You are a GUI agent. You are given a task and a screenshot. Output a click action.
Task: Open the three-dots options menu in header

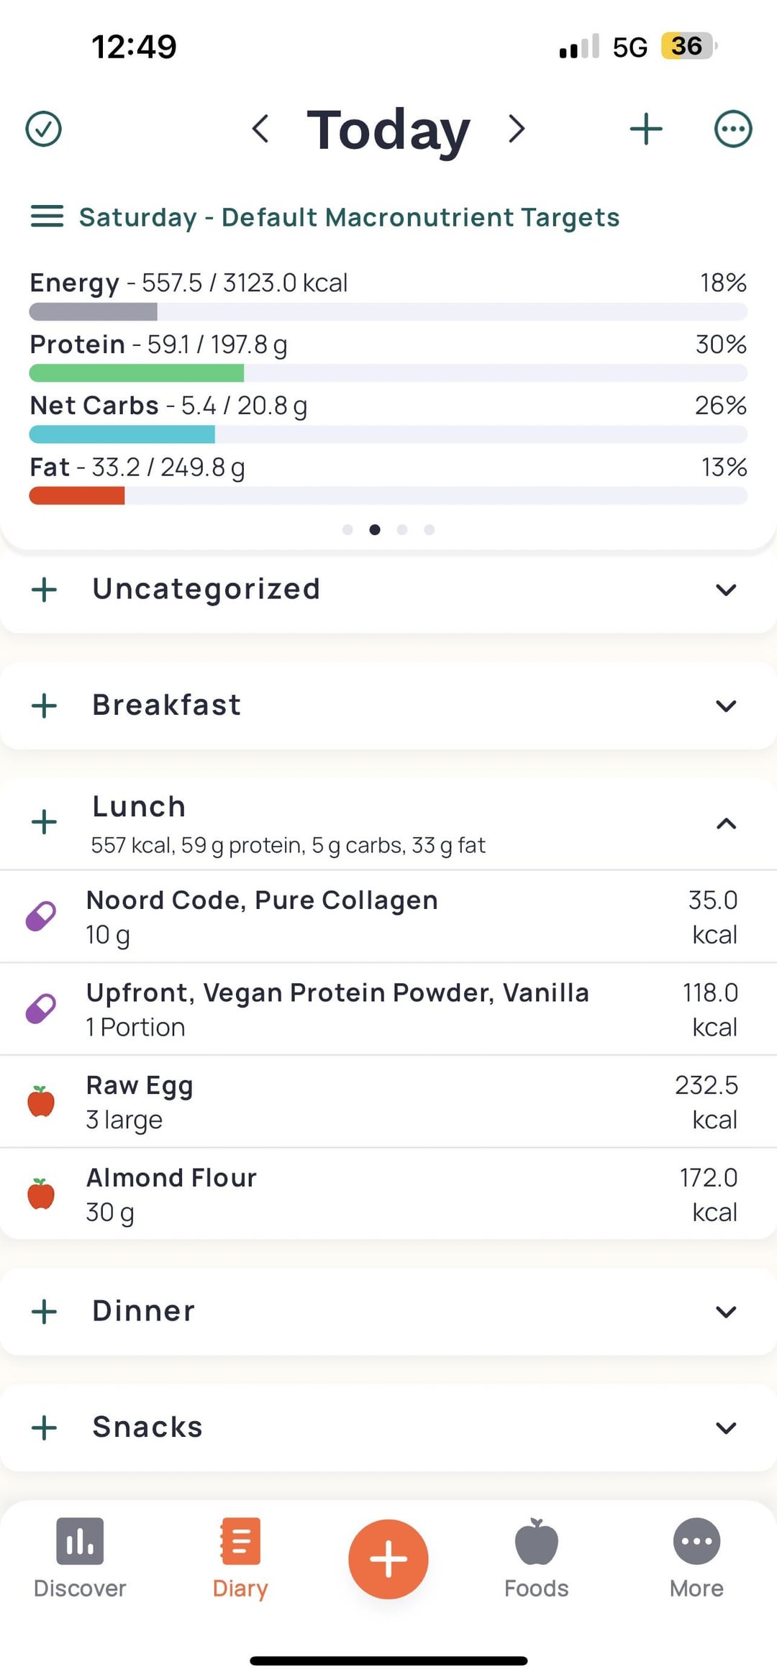732,129
